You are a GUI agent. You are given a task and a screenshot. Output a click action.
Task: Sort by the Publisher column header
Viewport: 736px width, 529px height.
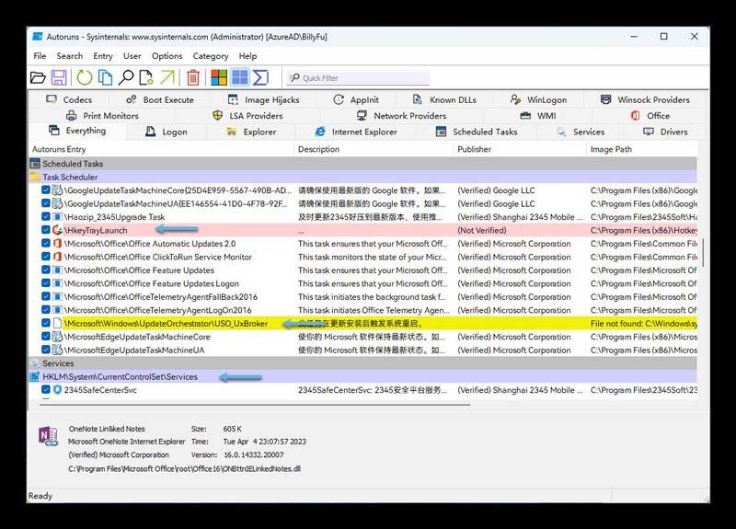[x=520, y=149]
